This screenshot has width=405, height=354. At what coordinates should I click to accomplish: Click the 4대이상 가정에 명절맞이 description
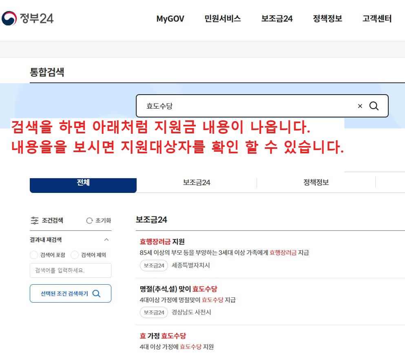188,300
